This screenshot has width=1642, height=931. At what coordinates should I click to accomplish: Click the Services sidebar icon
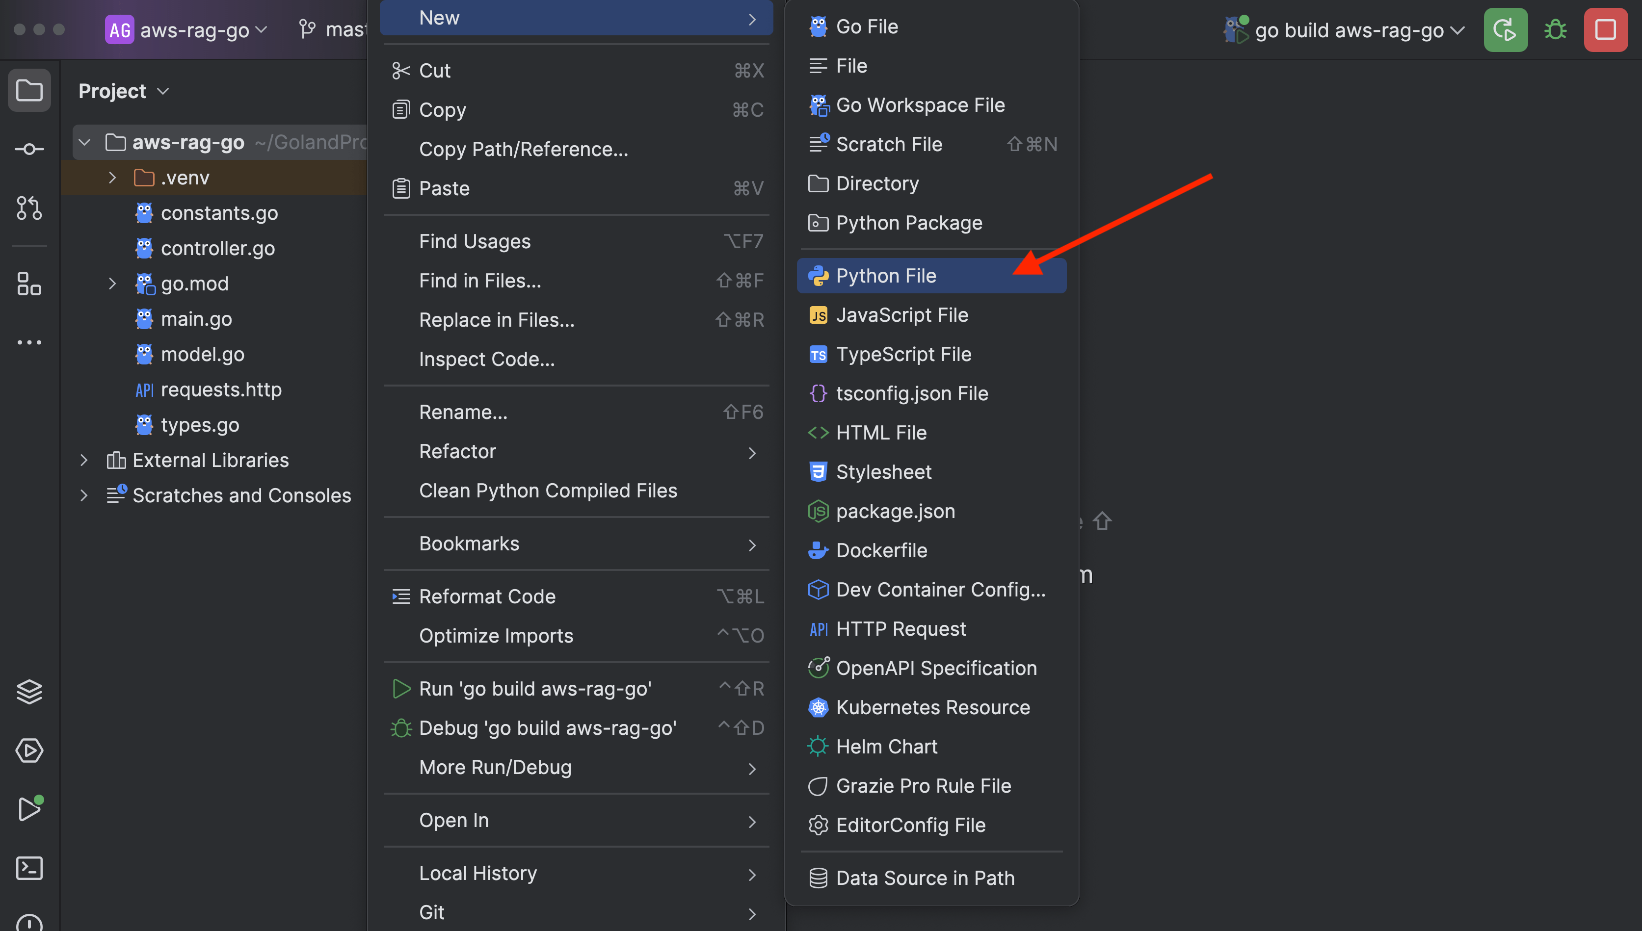[x=29, y=750]
